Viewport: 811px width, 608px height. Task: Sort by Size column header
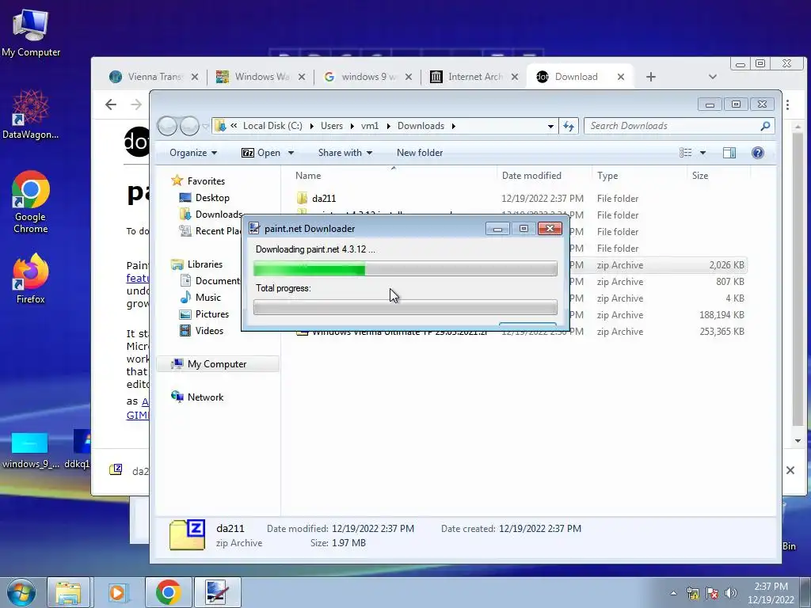pos(718,175)
